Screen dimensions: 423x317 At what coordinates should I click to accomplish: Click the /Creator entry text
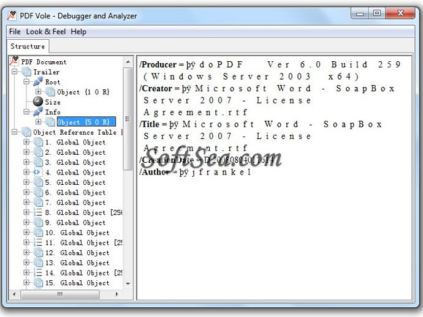pos(267,100)
